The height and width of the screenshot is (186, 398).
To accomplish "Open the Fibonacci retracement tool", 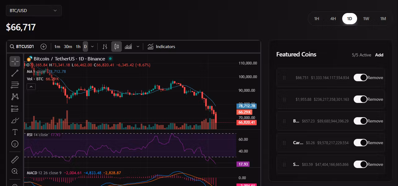I will click(x=15, y=85).
